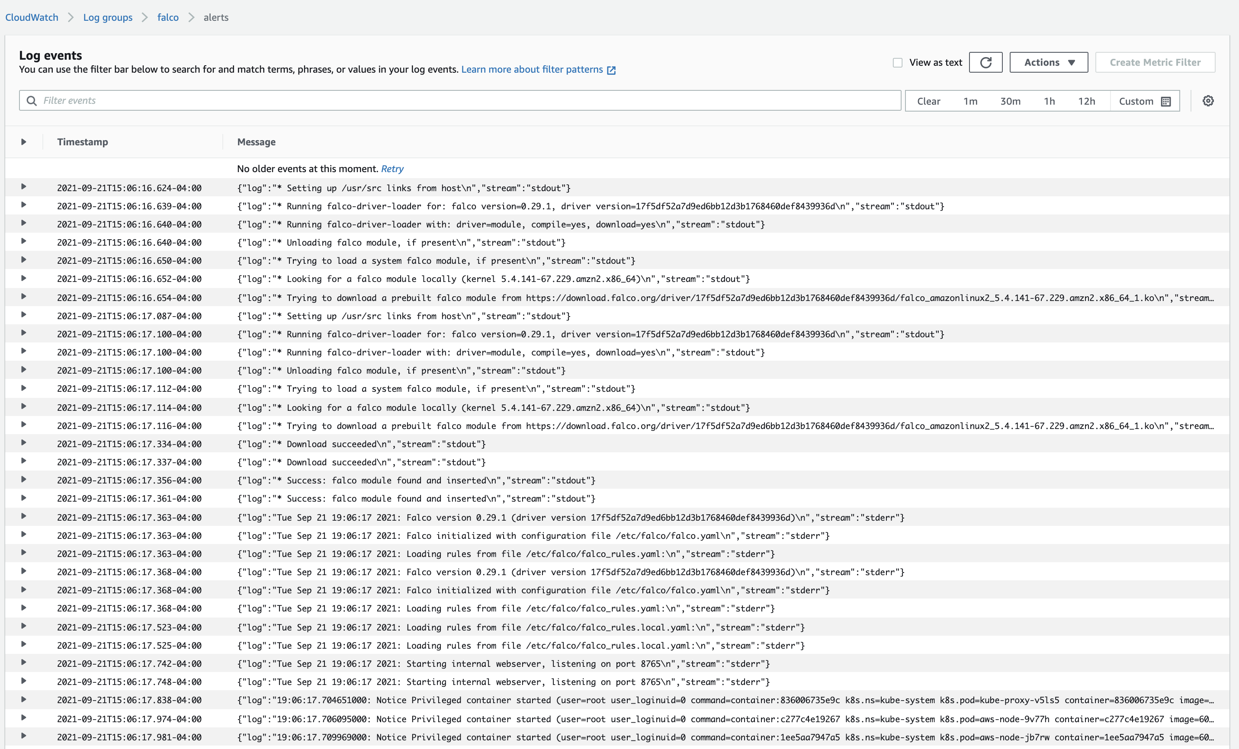The height and width of the screenshot is (749, 1239).
Task: Expand the 15:06:16.652 Looking for falco module event
Action: coord(24,278)
